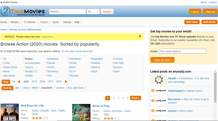Select the Film-Noir genre filter

click(x=118, y=63)
